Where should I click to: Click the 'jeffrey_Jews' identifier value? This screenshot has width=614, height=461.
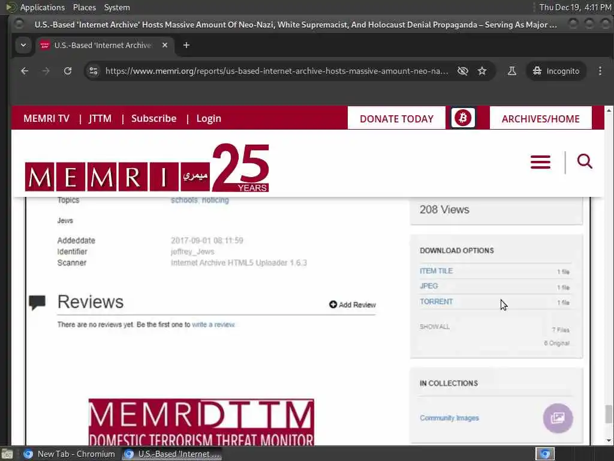(x=192, y=252)
